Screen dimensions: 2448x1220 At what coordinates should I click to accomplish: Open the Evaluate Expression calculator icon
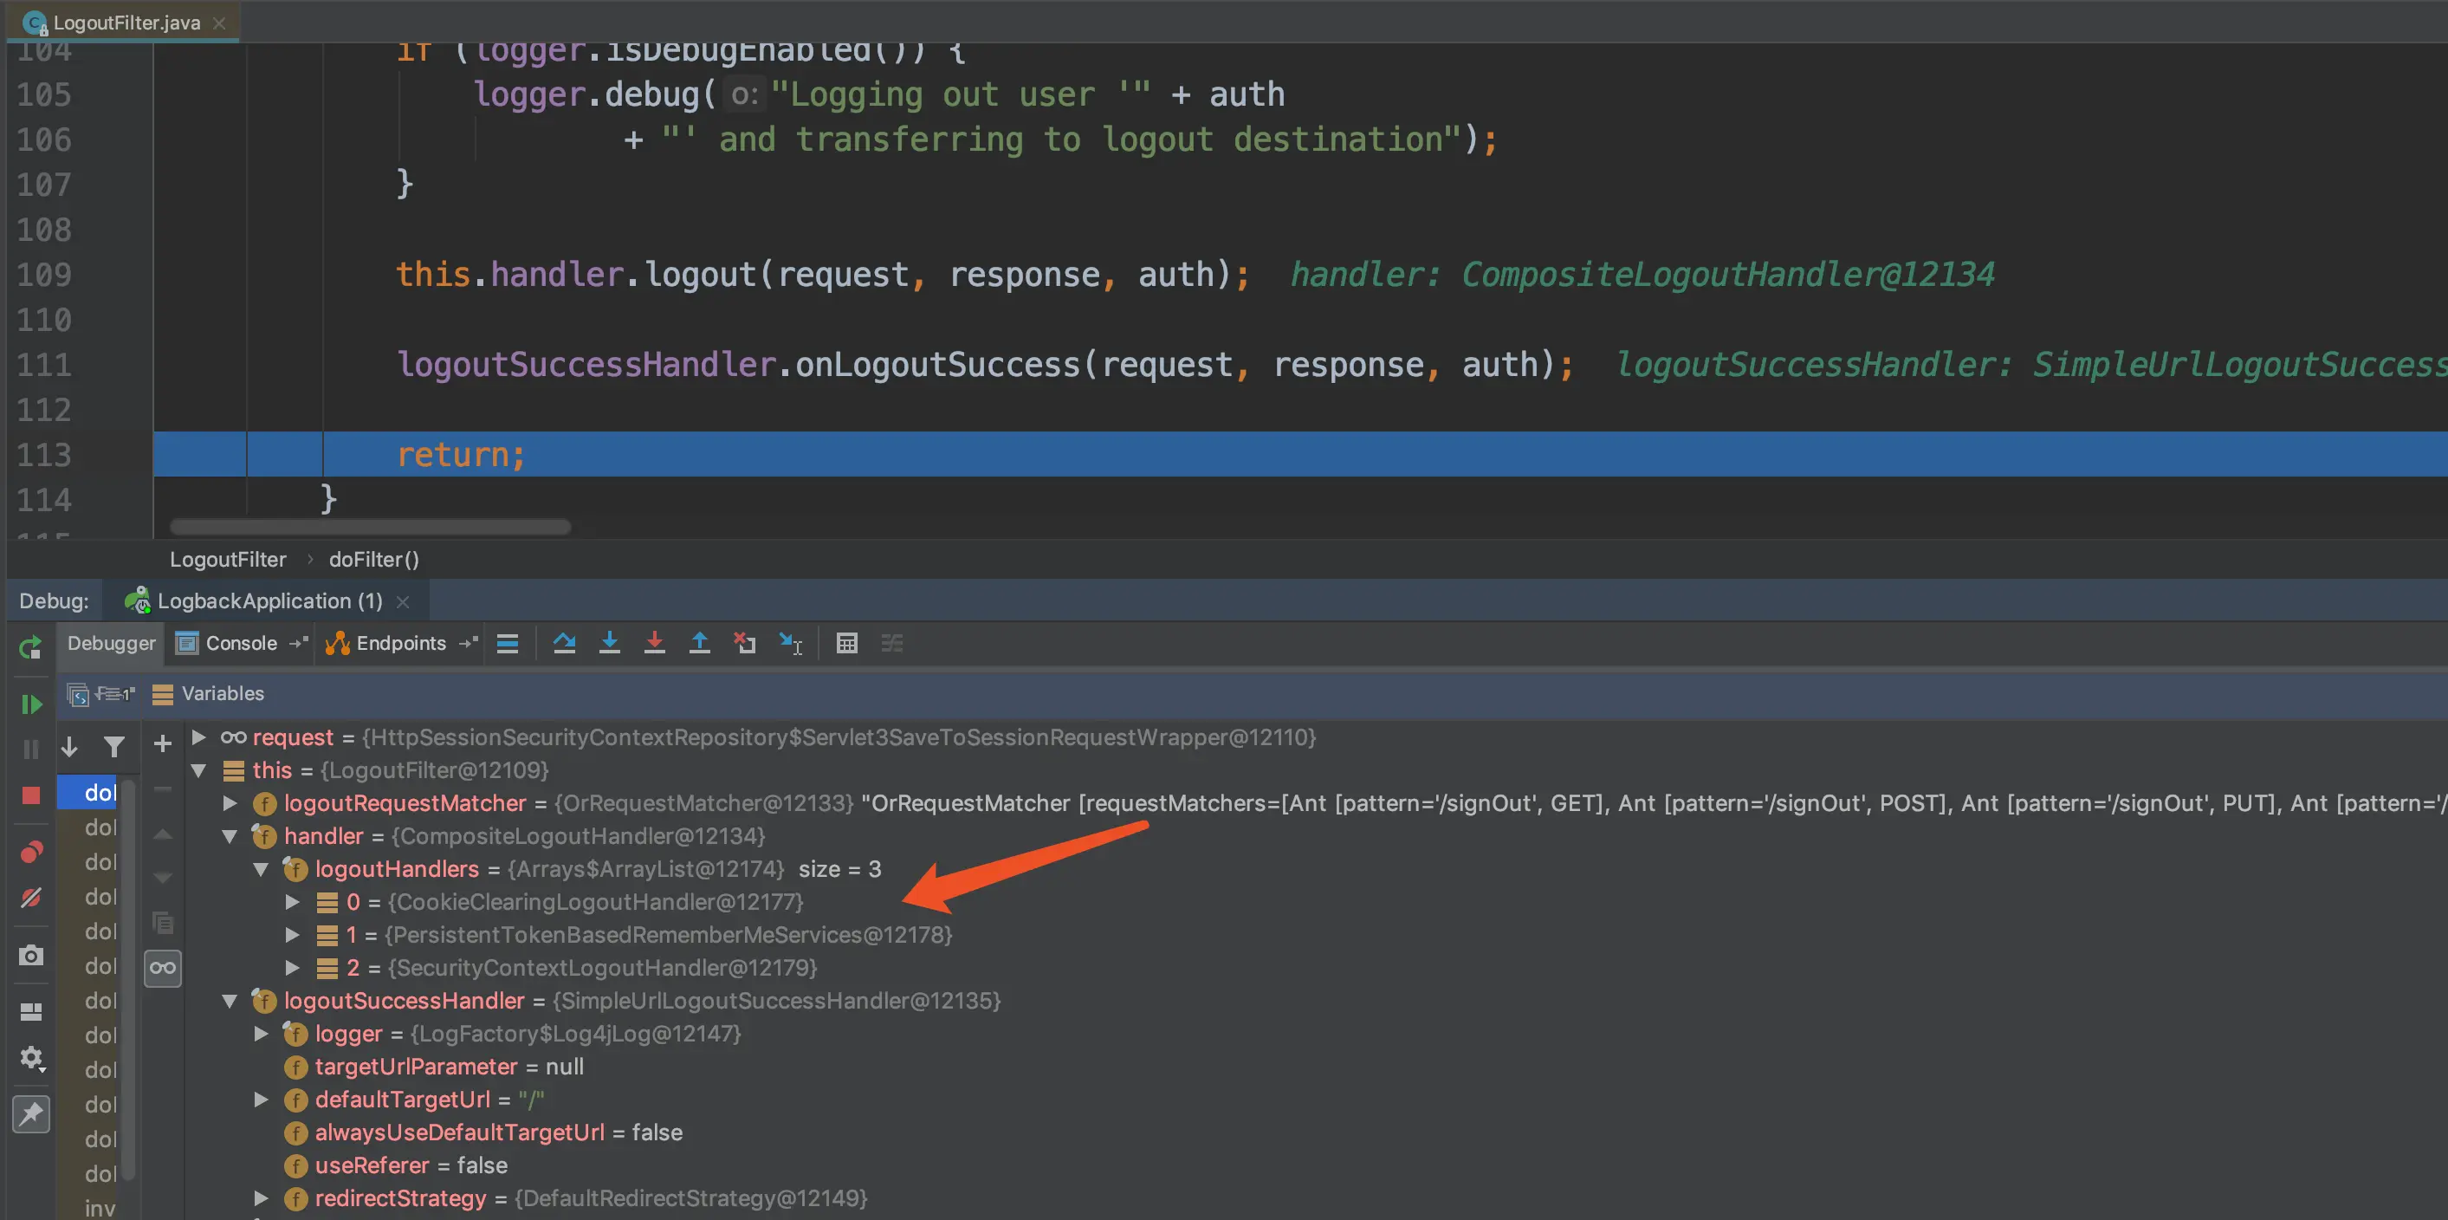pos(846,644)
